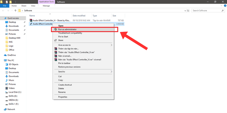The height and width of the screenshot is (113, 227).
Task: Click the Forward navigation arrow
Action: 8,11
